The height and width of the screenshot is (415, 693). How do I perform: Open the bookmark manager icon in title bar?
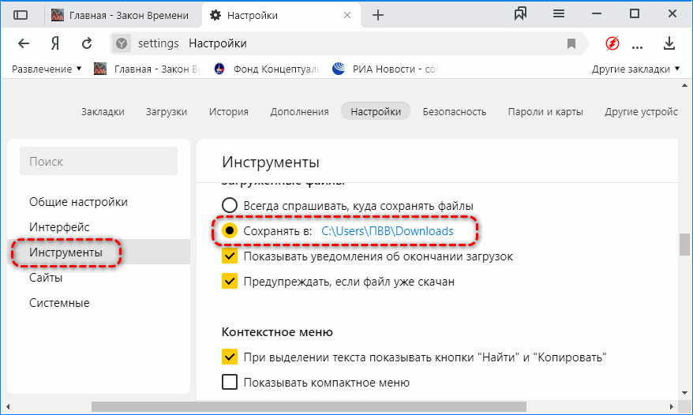520,14
